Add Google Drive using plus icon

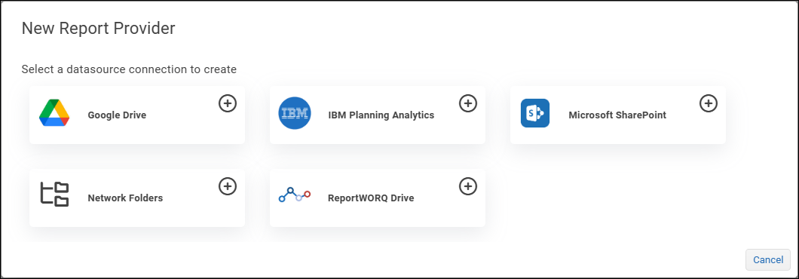[228, 103]
